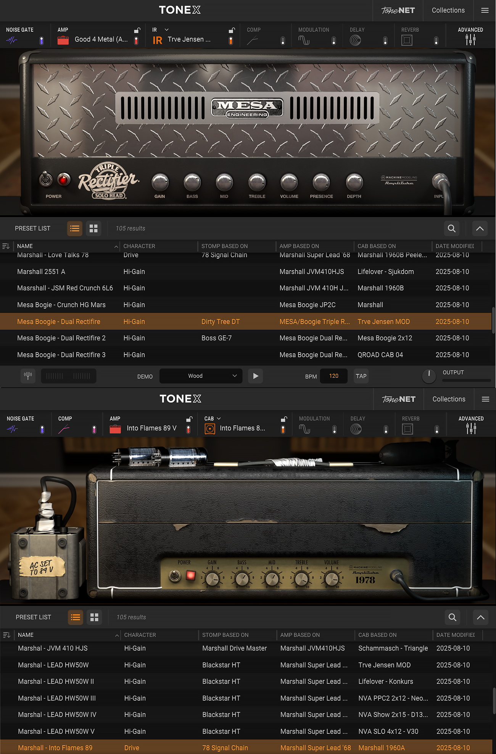
Task: Enable Modulation power in Mesa window
Action: pos(334,40)
